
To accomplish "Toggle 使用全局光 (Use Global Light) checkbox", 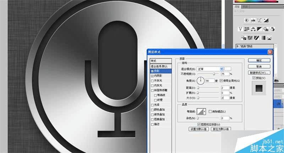I will [221, 81].
